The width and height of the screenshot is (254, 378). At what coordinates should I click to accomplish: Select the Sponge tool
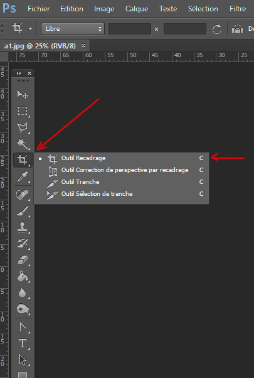(x=23, y=309)
